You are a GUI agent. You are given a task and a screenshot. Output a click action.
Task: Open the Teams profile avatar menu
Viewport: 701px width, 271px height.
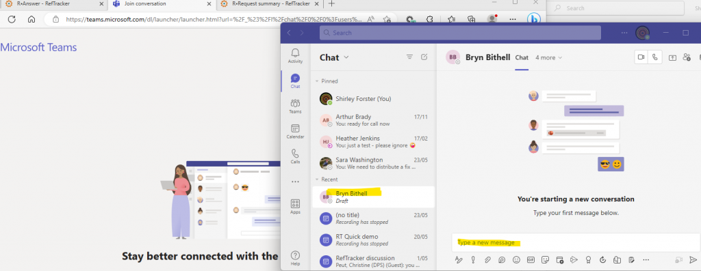[x=642, y=33]
